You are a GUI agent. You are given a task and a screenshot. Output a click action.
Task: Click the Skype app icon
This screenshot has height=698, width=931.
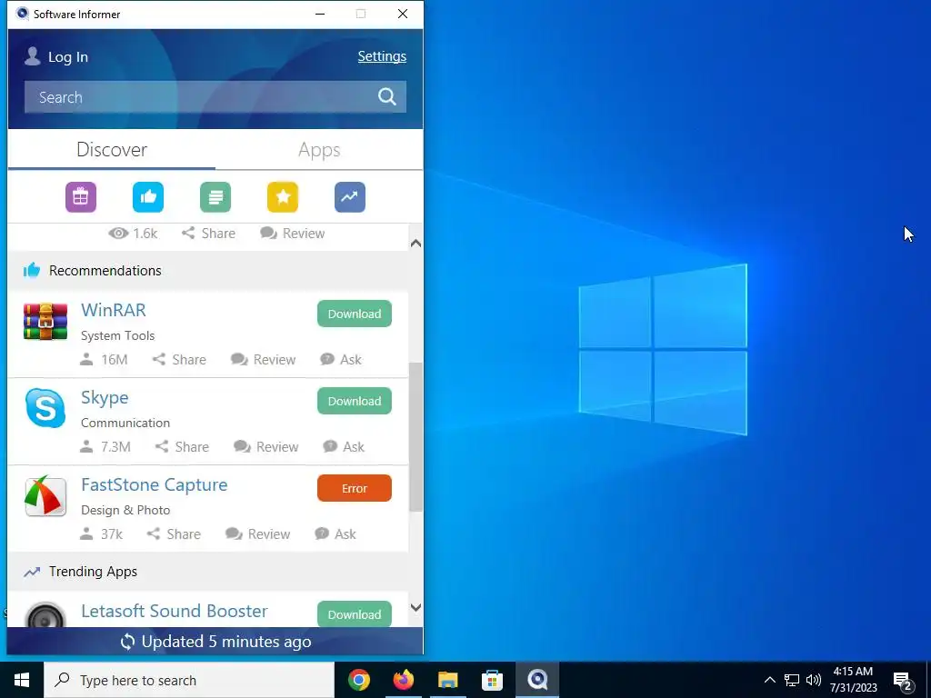coord(45,408)
